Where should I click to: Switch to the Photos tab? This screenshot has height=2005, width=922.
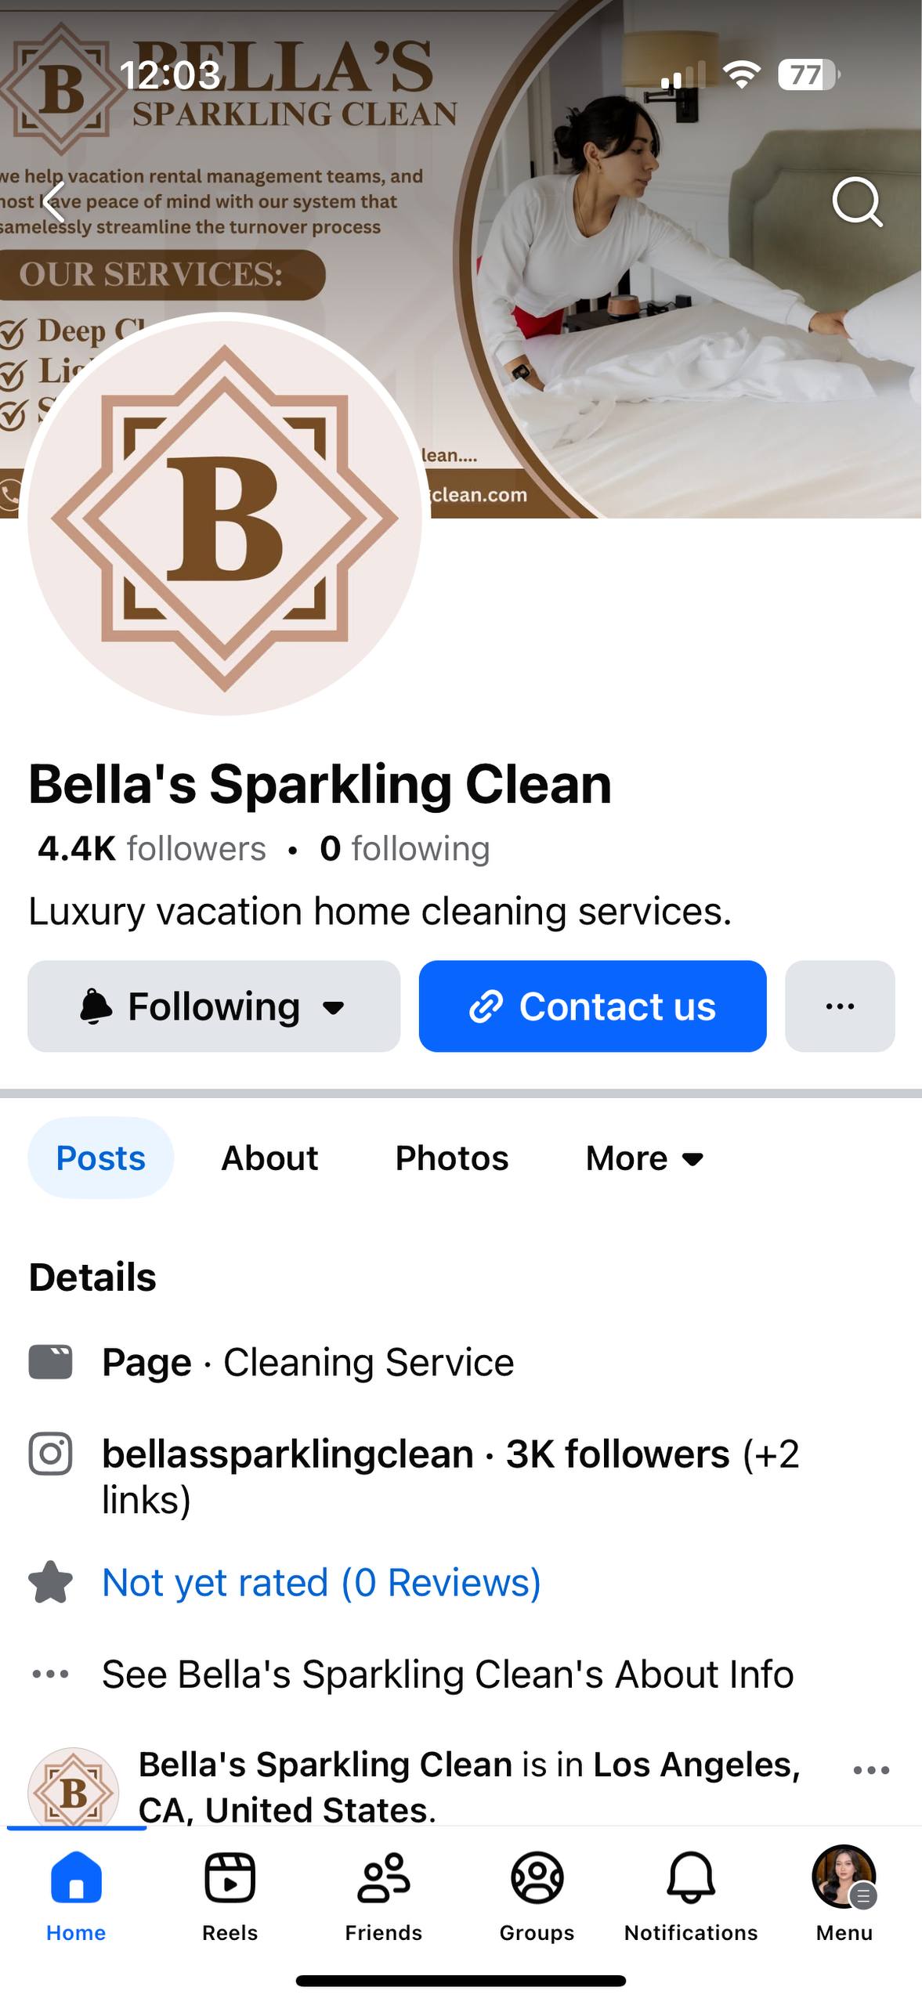452,1158
